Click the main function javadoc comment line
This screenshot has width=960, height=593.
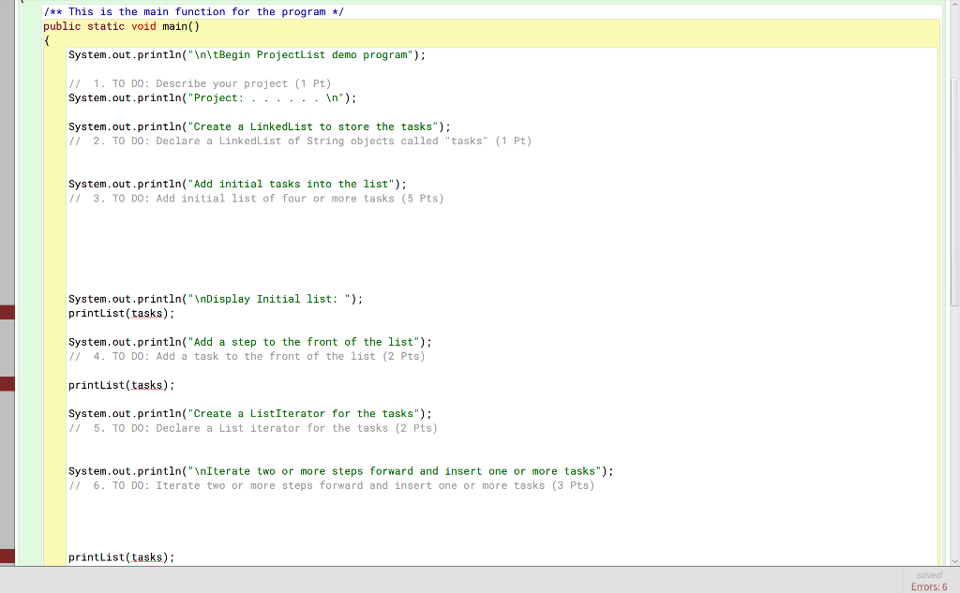coord(193,11)
